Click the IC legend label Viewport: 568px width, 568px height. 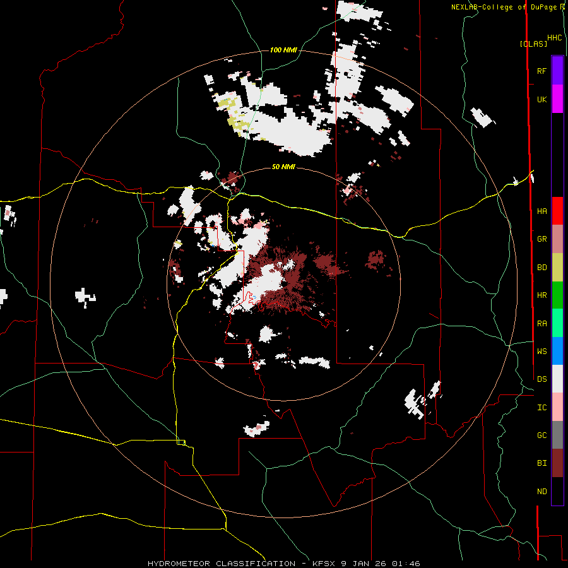541,408
